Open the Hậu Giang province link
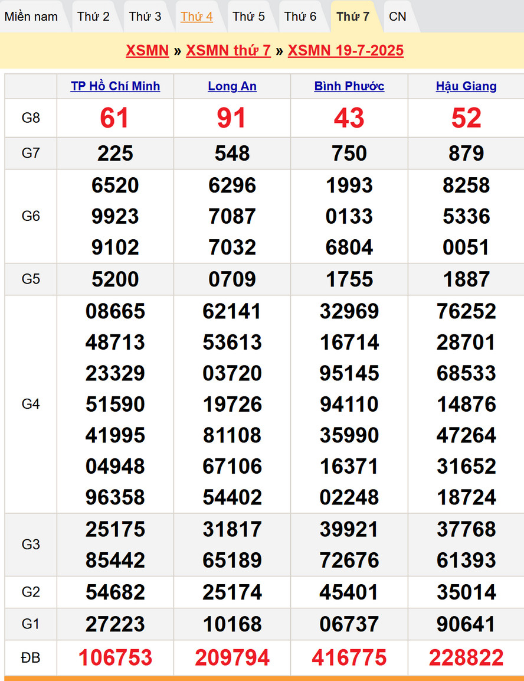The image size is (524, 681). (466, 86)
